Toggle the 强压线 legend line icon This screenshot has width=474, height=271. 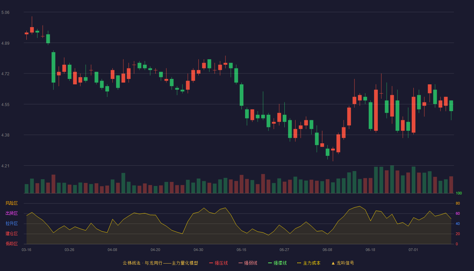click(x=211, y=263)
